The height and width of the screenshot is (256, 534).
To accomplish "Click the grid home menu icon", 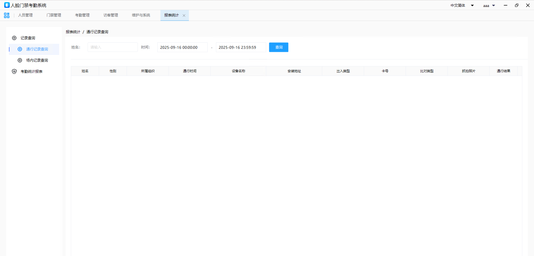I will click(x=7, y=15).
